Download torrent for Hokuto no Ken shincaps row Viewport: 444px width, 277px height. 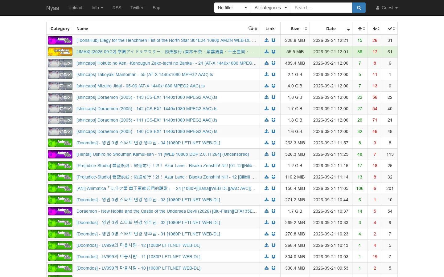pos(267,63)
